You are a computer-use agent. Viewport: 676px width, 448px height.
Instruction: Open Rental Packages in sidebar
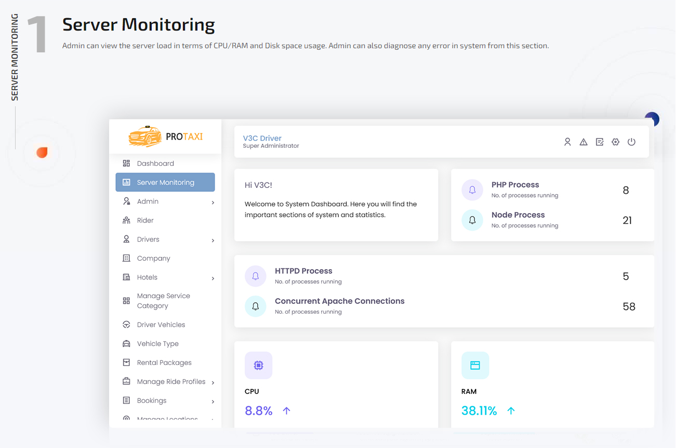[x=165, y=362]
